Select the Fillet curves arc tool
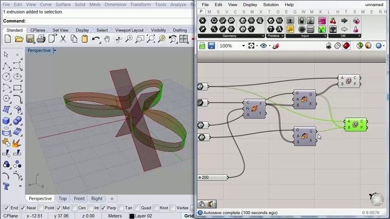390x219 pixels. click(x=18, y=99)
